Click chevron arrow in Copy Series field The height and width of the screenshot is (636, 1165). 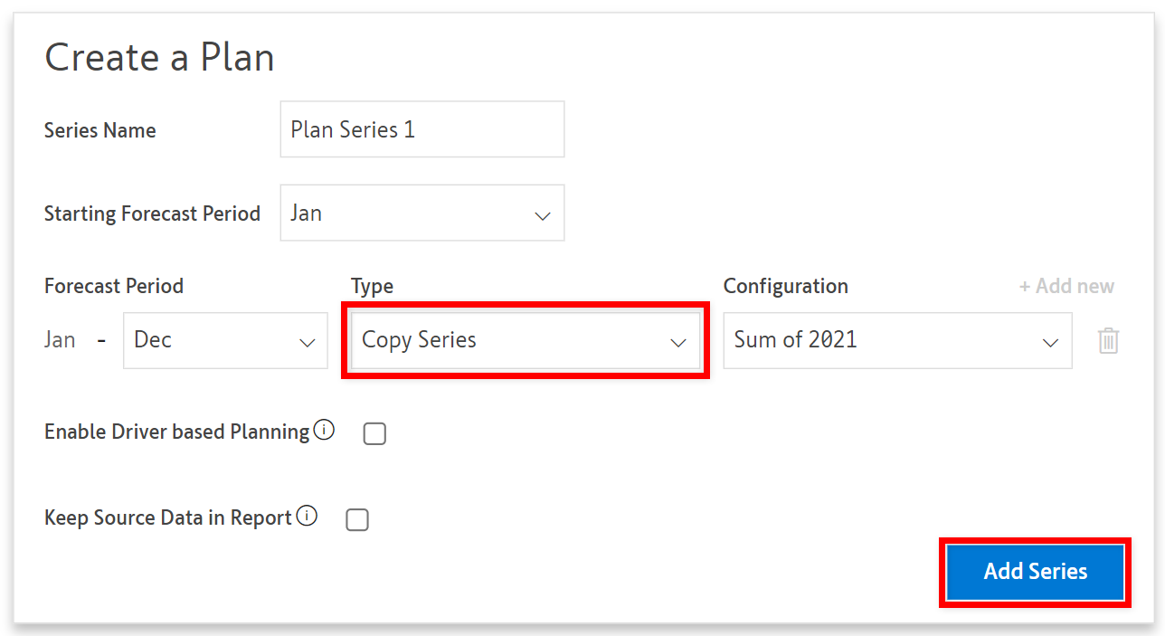click(677, 343)
